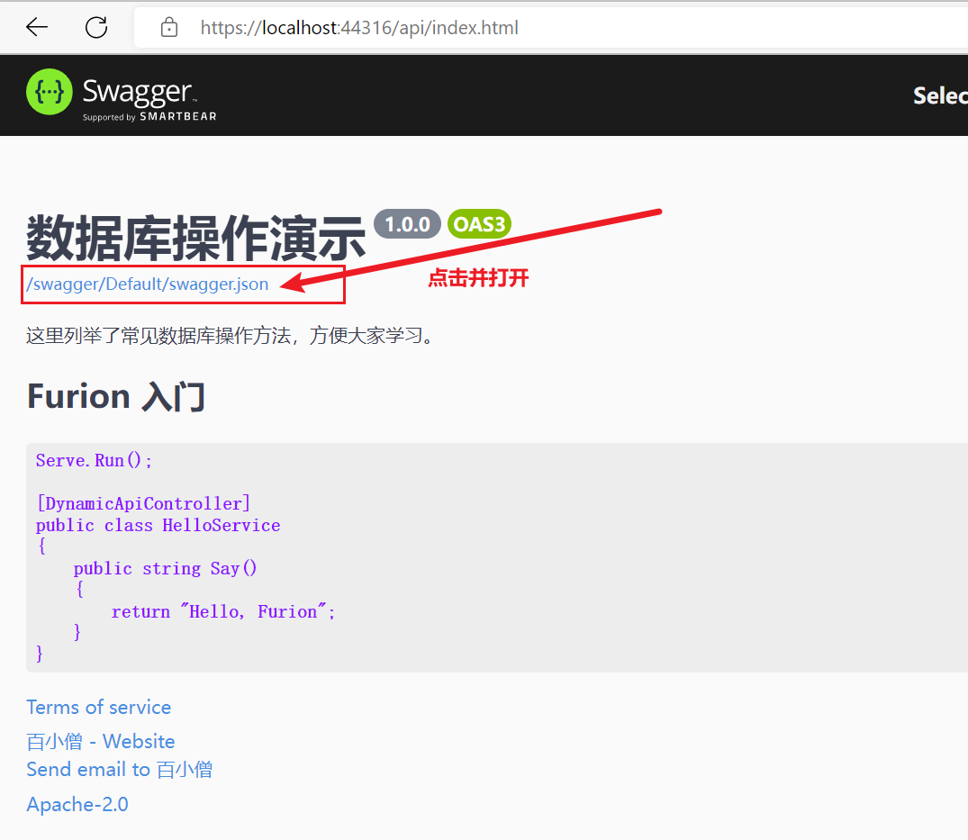Reload the page with the refresh icon
Screen dimensions: 968x840
(x=96, y=28)
